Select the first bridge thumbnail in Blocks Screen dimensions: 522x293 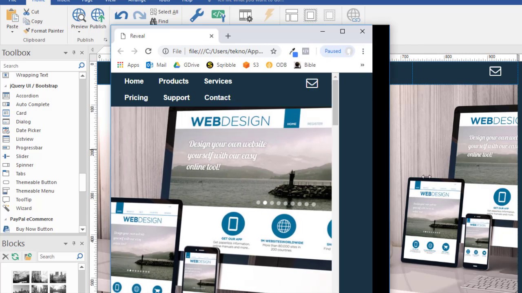21,277
